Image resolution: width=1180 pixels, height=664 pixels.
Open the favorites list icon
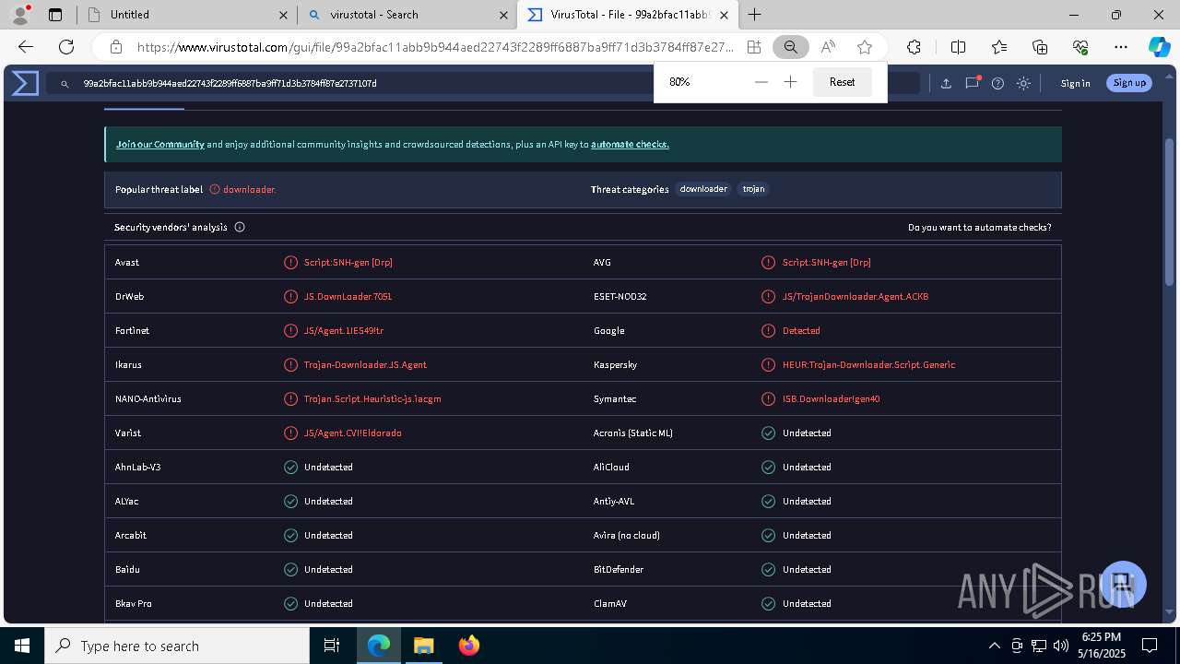999,47
